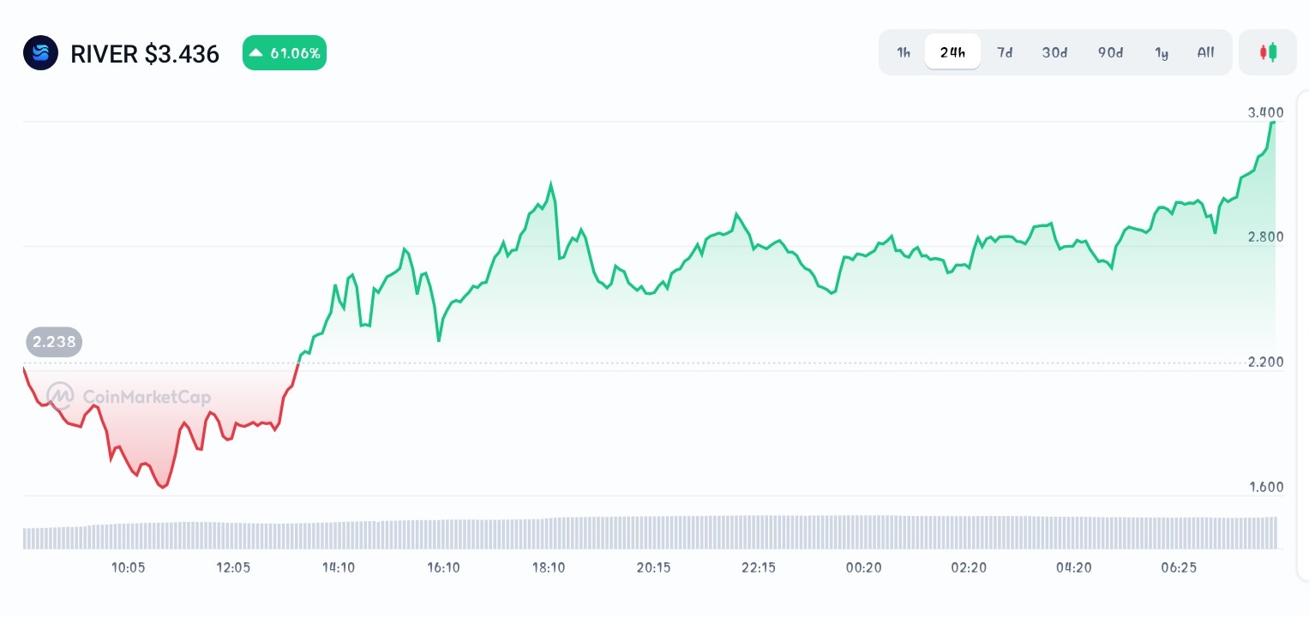Click the green 61.06% change badge
This screenshot has width=1309, height=617.
[x=285, y=53]
